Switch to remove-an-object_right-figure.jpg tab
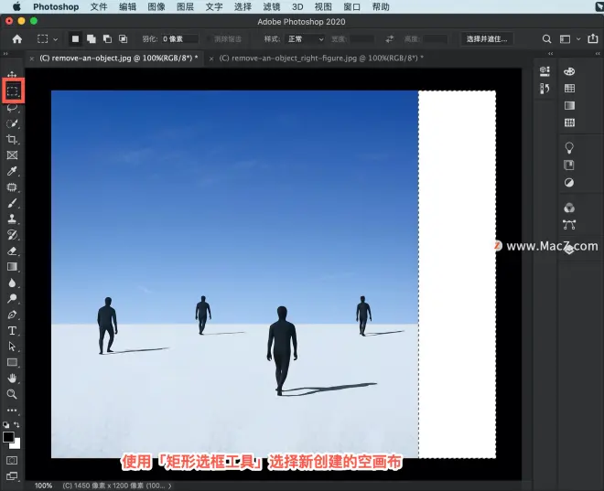 pyautogui.click(x=321, y=59)
